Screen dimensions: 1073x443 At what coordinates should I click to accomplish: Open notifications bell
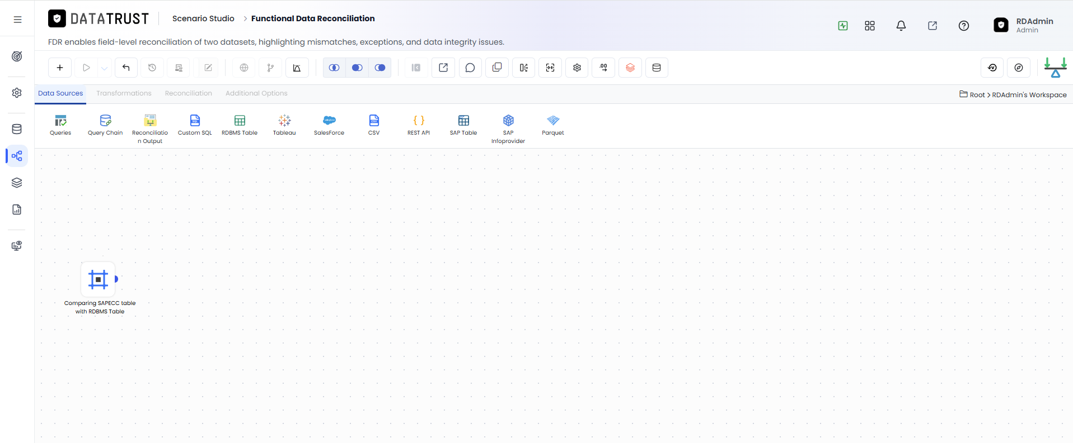(x=901, y=26)
